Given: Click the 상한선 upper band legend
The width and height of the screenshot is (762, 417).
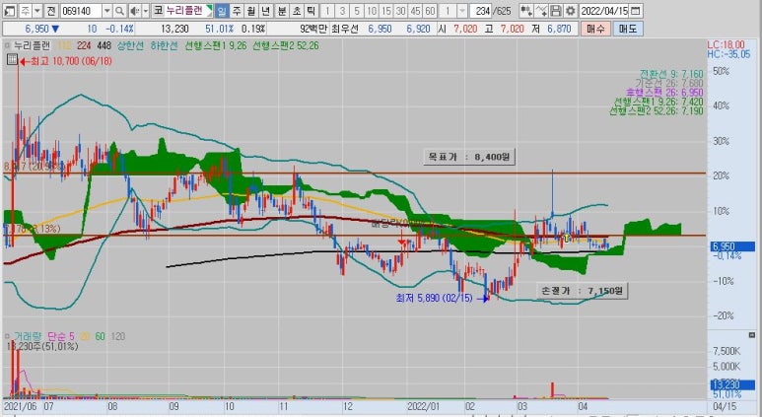Looking at the screenshot, I should [130, 45].
